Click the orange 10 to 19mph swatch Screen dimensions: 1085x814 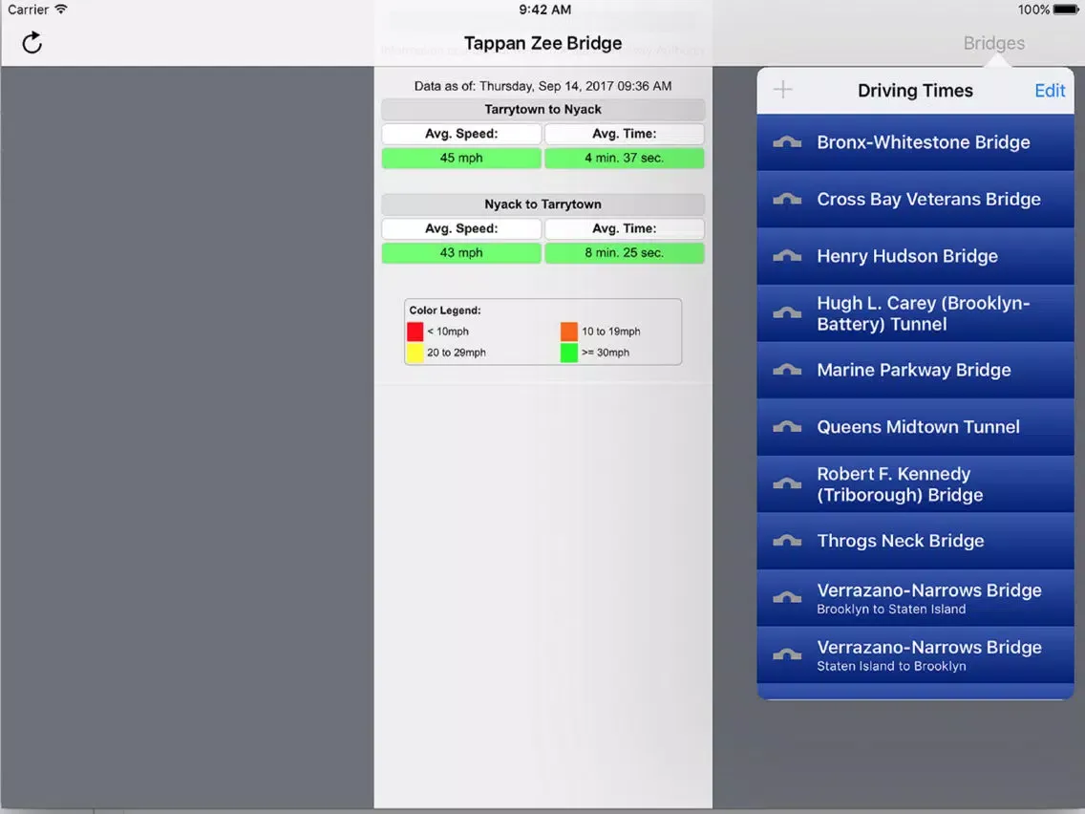[x=569, y=332]
